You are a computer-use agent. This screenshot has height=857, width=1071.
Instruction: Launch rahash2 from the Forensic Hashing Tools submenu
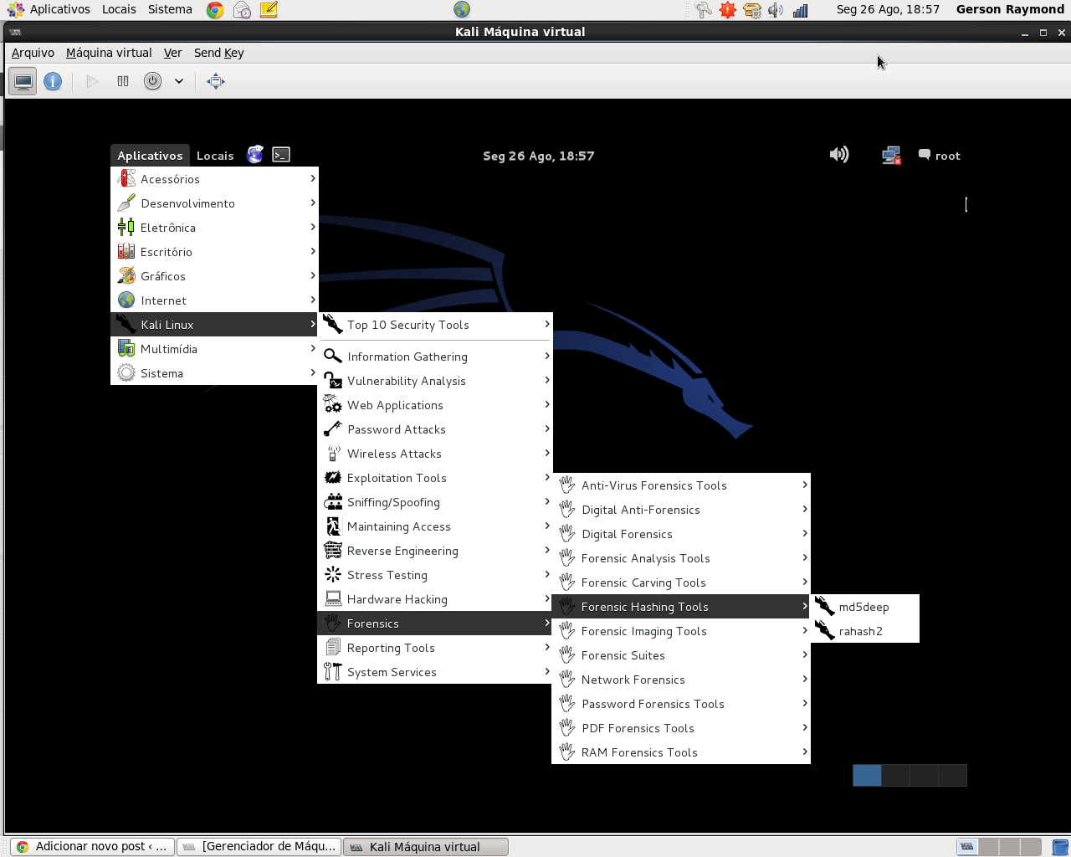[x=864, y=631]
